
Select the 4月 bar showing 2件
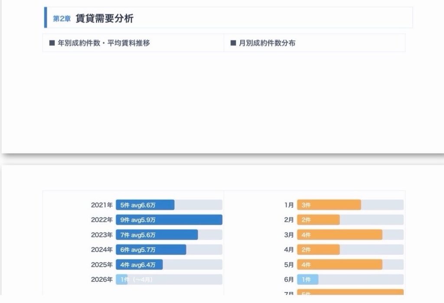pos(318,250)
